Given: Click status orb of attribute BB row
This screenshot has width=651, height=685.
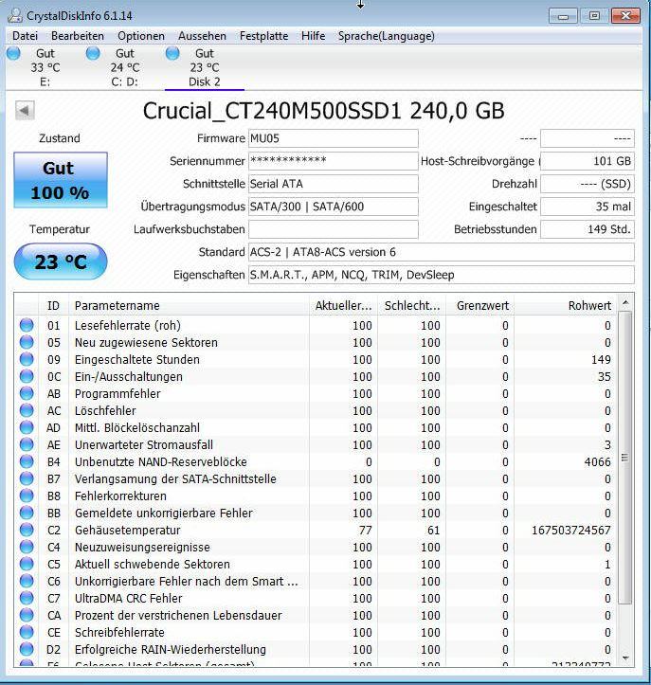Looking at the screenshot, I should [27, 513].
